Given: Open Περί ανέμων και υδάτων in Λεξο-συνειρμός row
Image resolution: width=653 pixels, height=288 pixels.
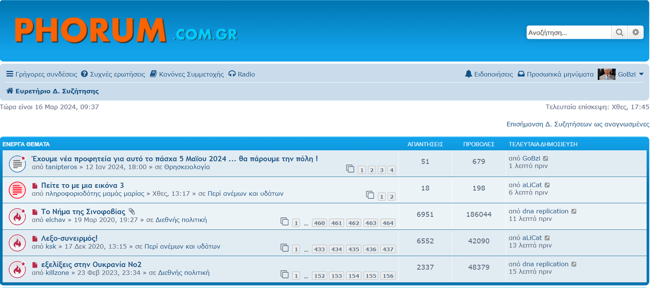Looking at the screenshot, I should pyautogui.click(x=182, y=247).
